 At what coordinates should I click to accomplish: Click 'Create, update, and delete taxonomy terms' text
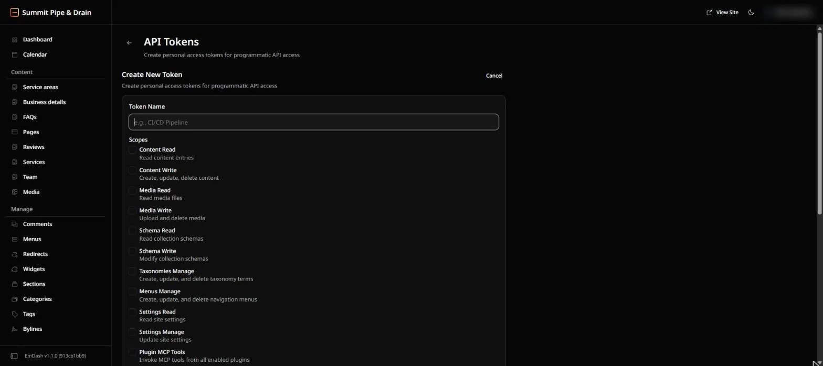pyautogui.click(x=196, y=279)
